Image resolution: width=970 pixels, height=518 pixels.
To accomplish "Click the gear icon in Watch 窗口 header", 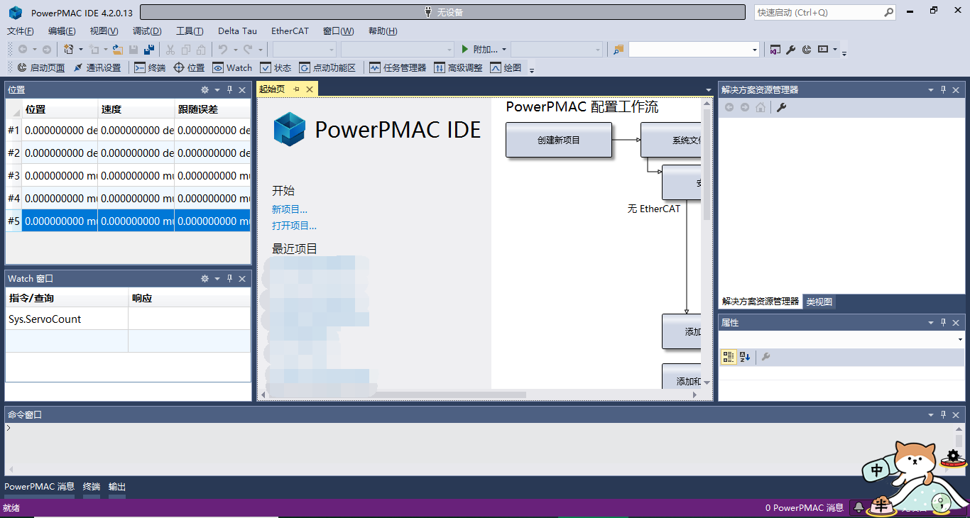I will tap(205, 279).
